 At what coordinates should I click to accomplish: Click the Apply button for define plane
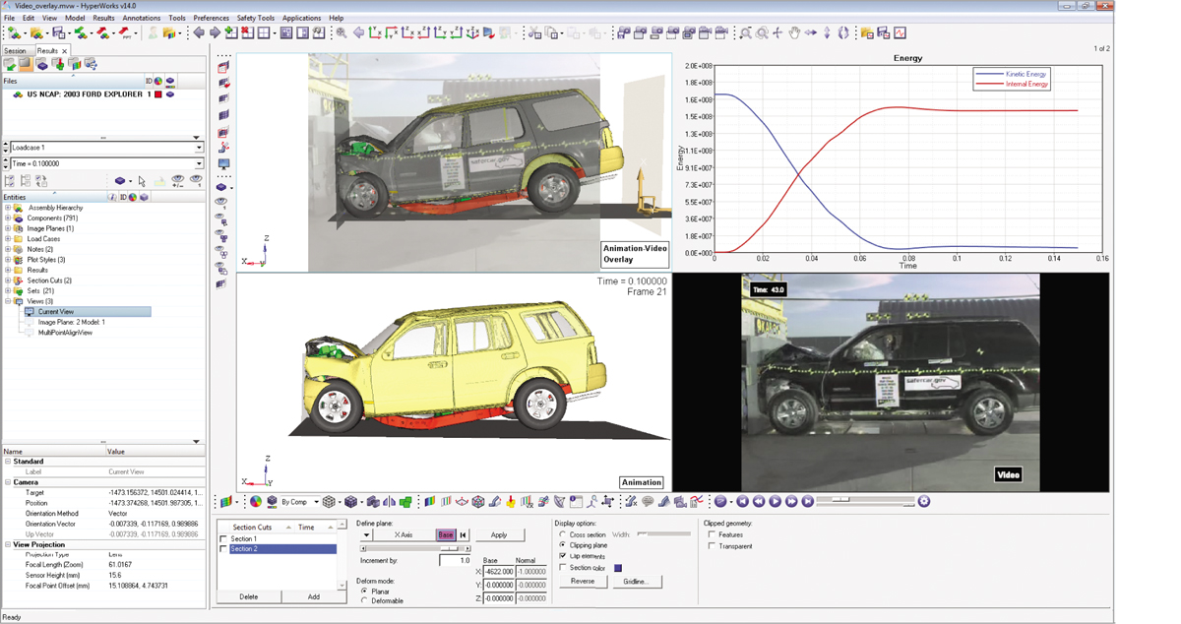pyautogui.click(x=499, y=535)
